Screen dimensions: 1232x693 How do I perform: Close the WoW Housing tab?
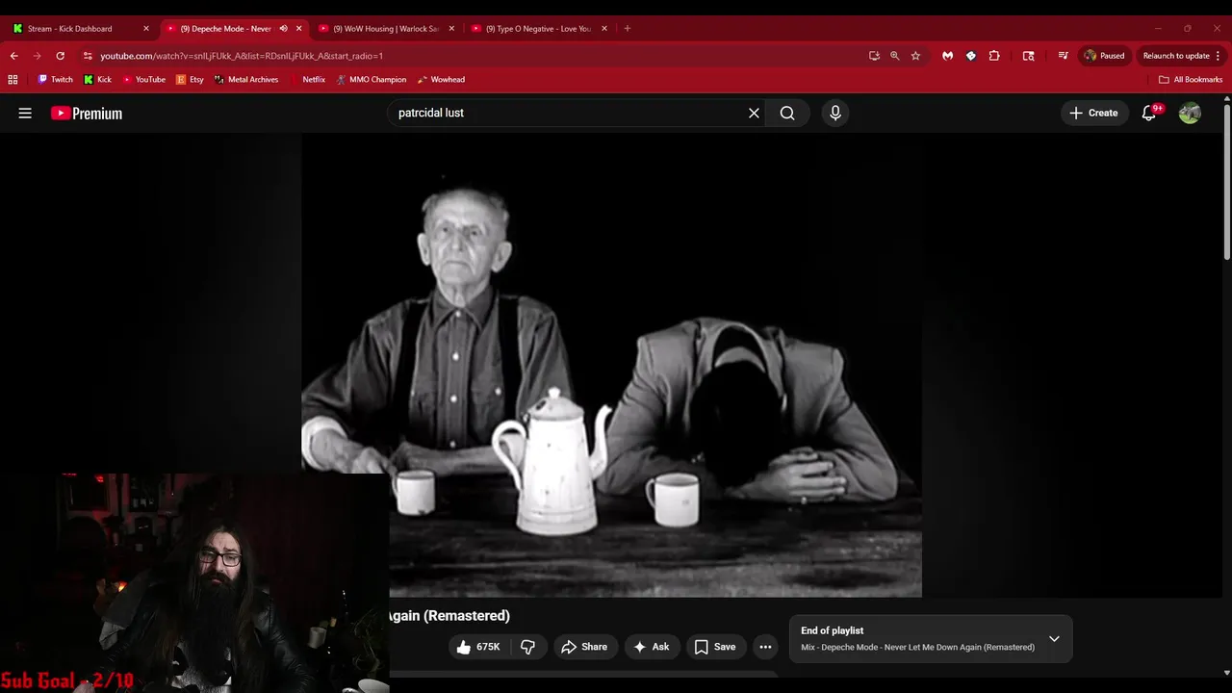point(451,29)
